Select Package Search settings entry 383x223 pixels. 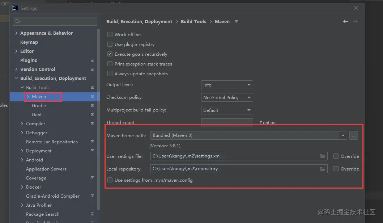(43, 214)
